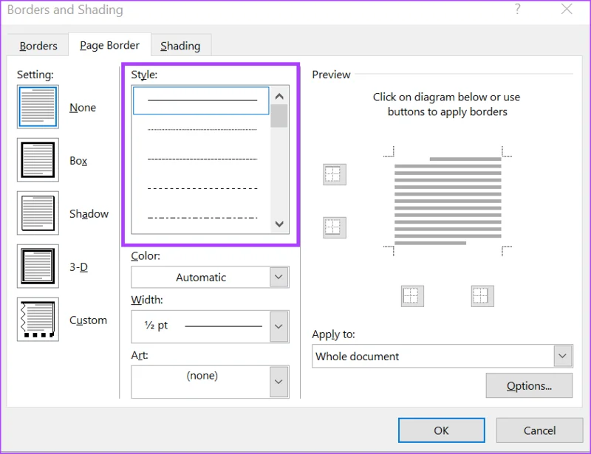
Task: Select the 3-D border setting icon
Action: click(x=38, y=266)
